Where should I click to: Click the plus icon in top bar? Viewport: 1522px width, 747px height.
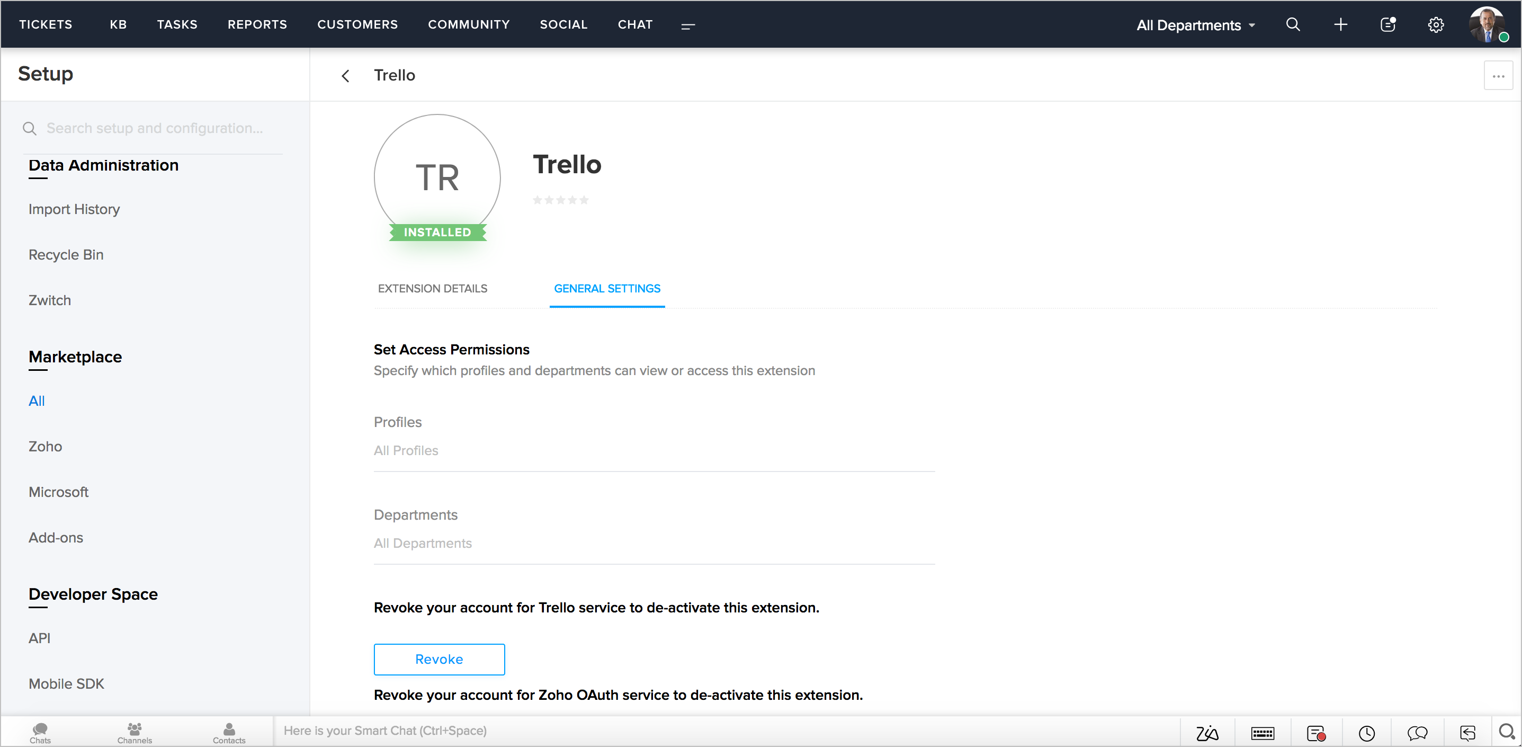coord(1340,25)
